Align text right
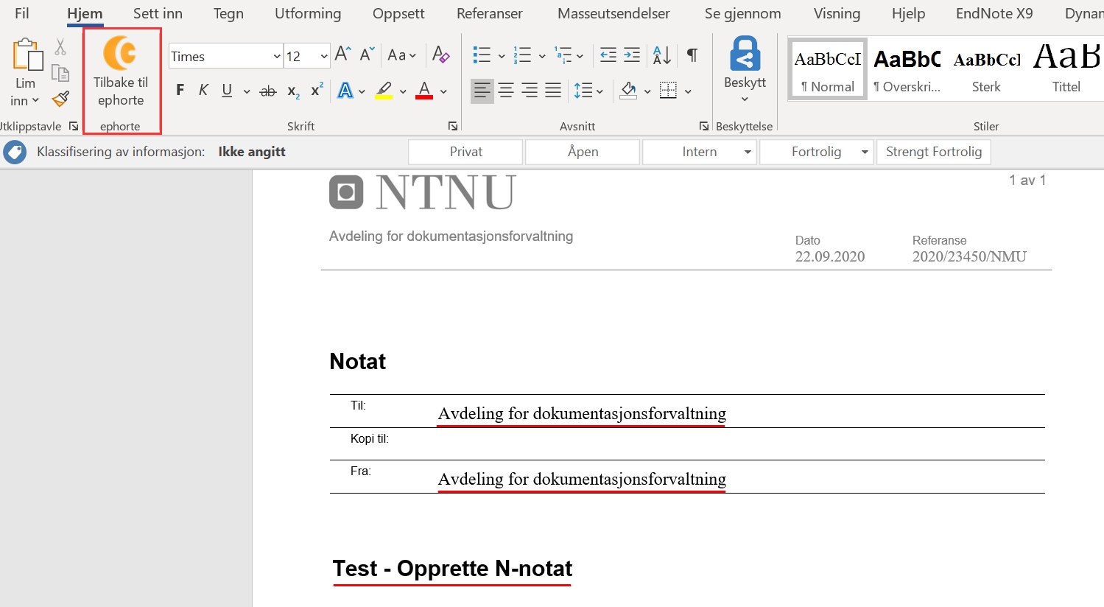Screen dimensions: 1104x607 (x=530, y=91)
